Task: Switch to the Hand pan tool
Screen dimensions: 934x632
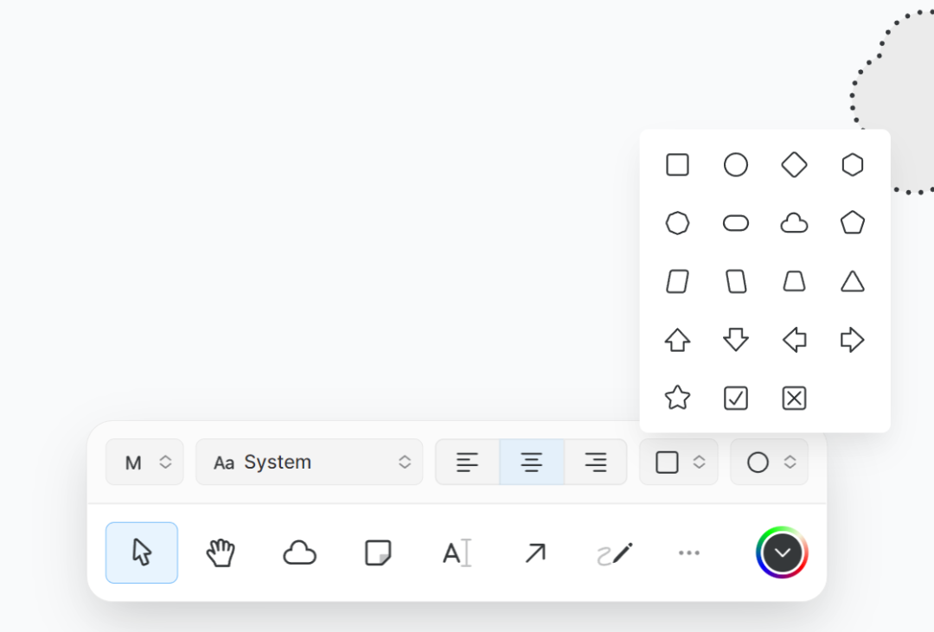Action: point(221,552)
